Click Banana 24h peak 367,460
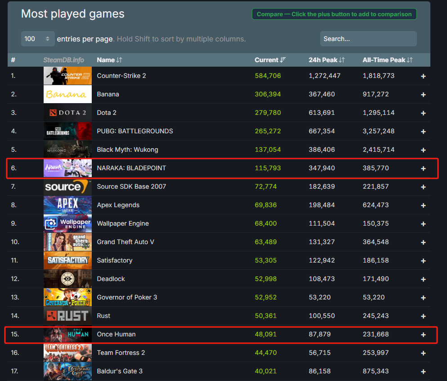This screenshot has width=447, height=381. tap(322, 94)
